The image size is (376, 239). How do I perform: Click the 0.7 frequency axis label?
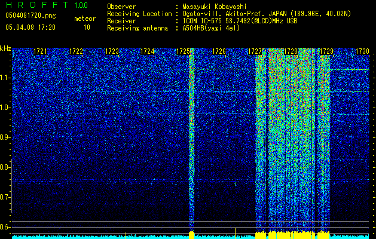coord(5,197)
